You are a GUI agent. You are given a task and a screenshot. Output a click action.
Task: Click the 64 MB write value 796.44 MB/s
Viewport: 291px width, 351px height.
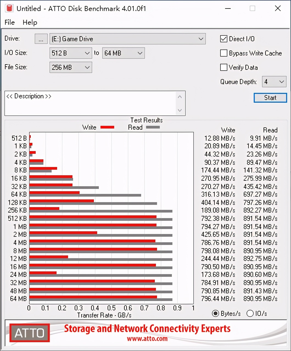218,299
